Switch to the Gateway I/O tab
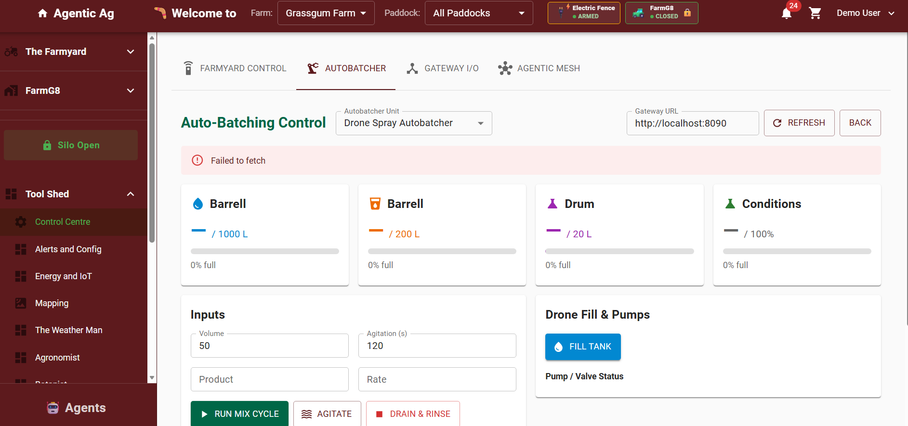The height and width of the screenshot is (426, 908). pos(442,68)
